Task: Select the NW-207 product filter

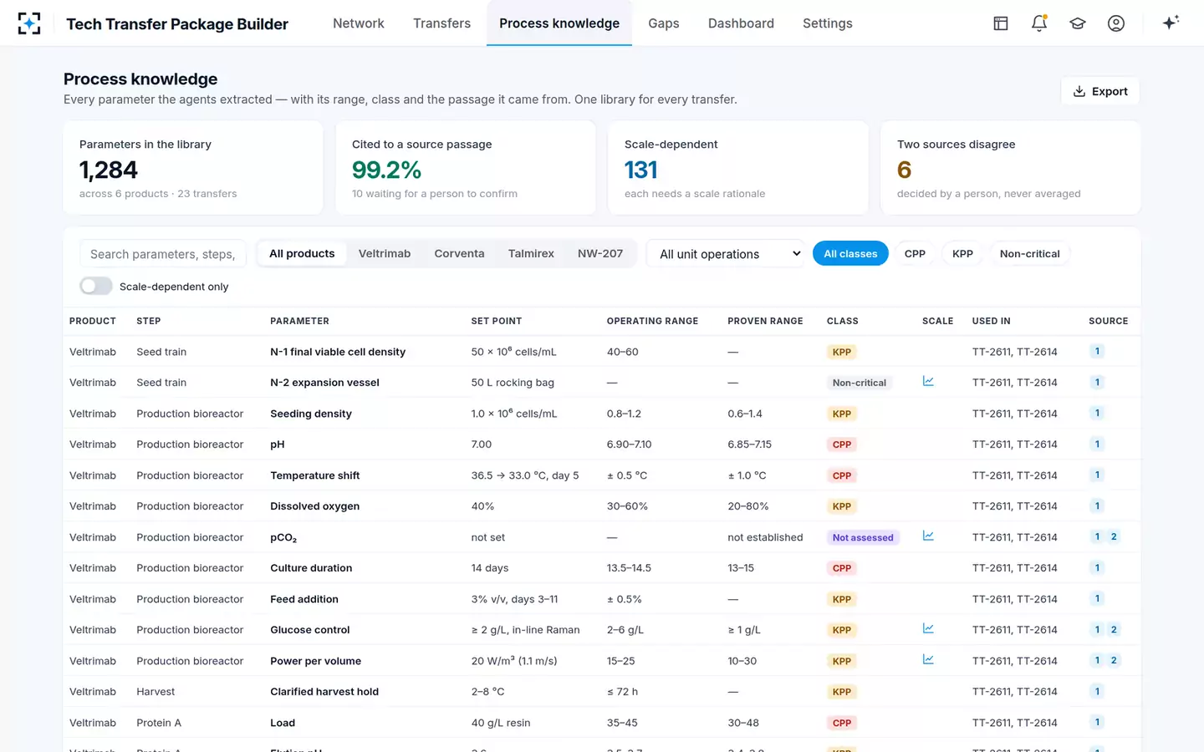Action: click(600, 253)
